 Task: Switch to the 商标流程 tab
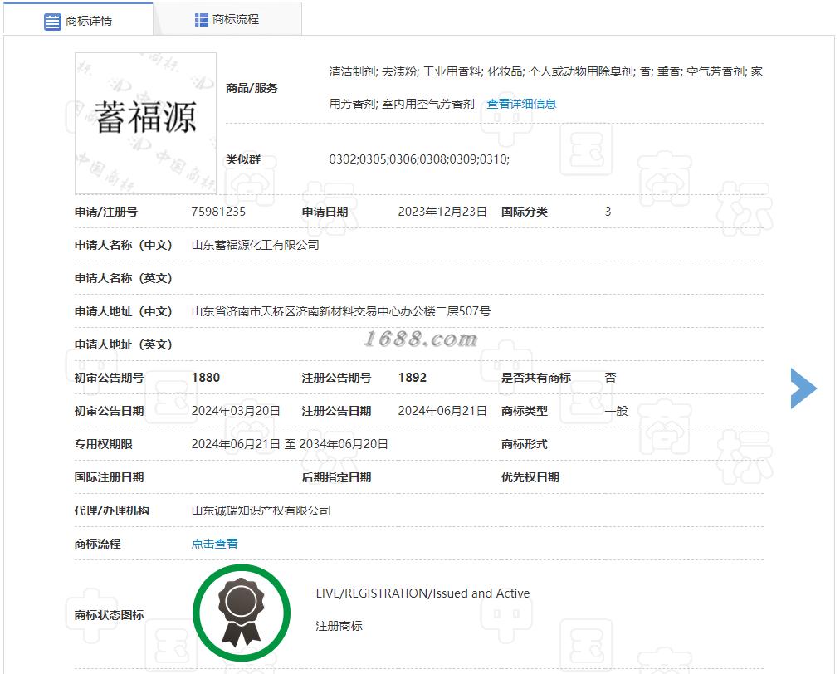227,19
